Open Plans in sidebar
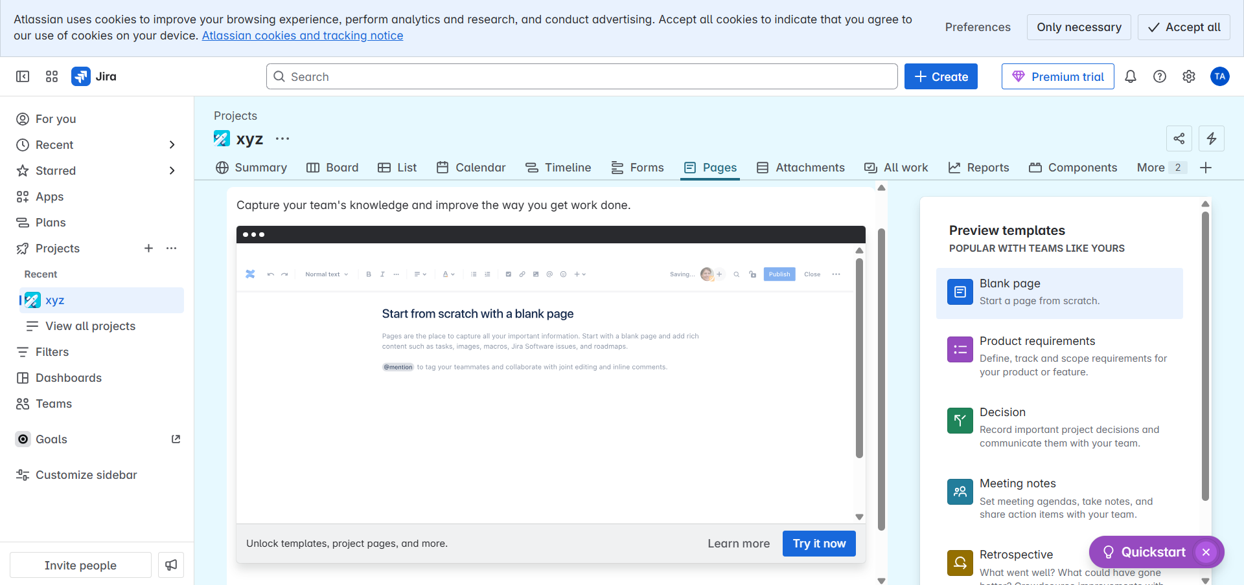 (97, 223)
